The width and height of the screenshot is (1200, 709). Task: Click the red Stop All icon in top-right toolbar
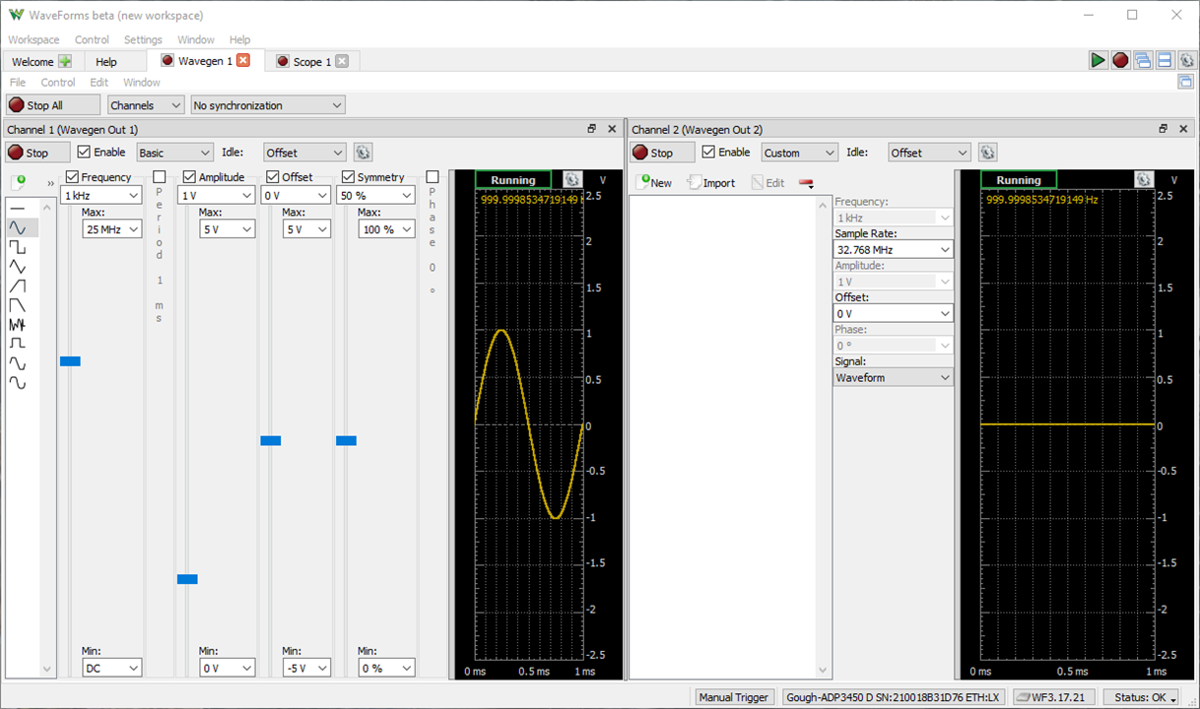(x=1120, y=60)
